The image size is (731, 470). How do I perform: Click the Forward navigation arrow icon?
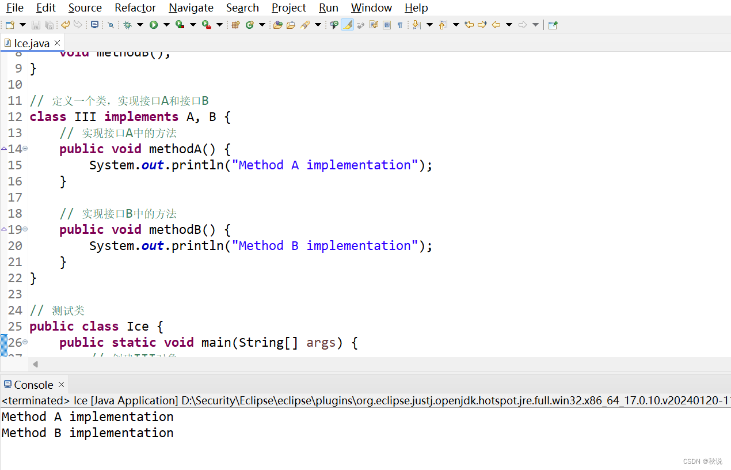523,25
